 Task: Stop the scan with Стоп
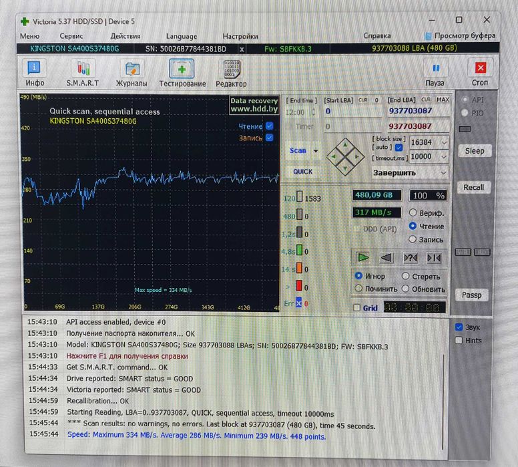(480, 73)
